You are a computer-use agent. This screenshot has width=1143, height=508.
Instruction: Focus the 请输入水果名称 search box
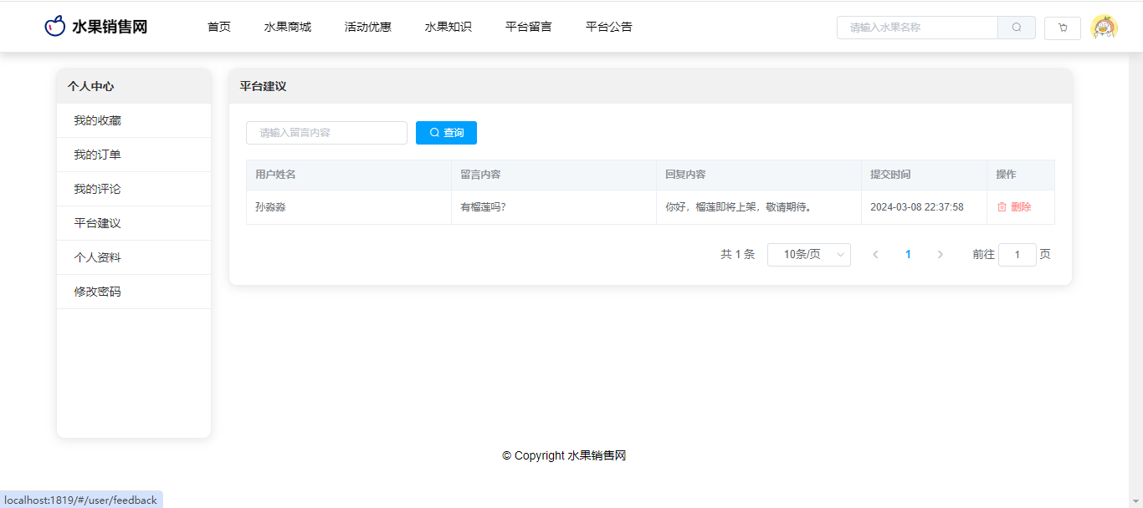(x=917, y=28)
